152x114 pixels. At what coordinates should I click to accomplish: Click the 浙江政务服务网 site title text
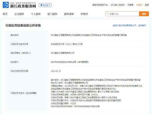pyautogui.click(x=23, y=6)
